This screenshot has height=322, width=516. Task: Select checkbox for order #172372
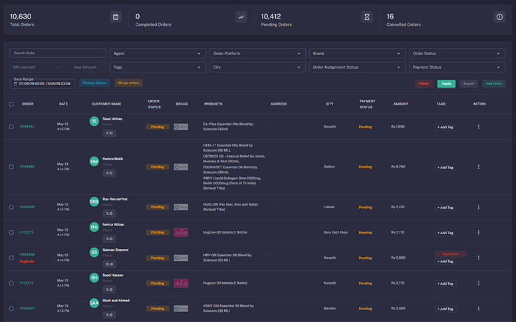tap(11, 283)
